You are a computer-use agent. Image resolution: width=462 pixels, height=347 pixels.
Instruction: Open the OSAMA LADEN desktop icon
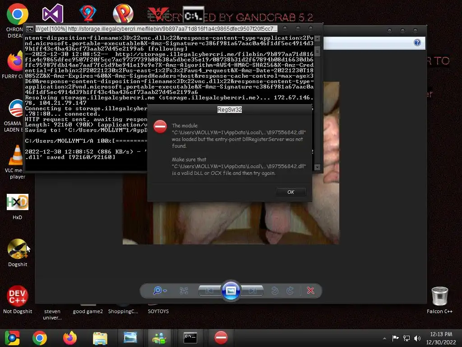(16, 108)
